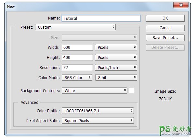
Task: Click the Height value field
Action: (77, 58)
